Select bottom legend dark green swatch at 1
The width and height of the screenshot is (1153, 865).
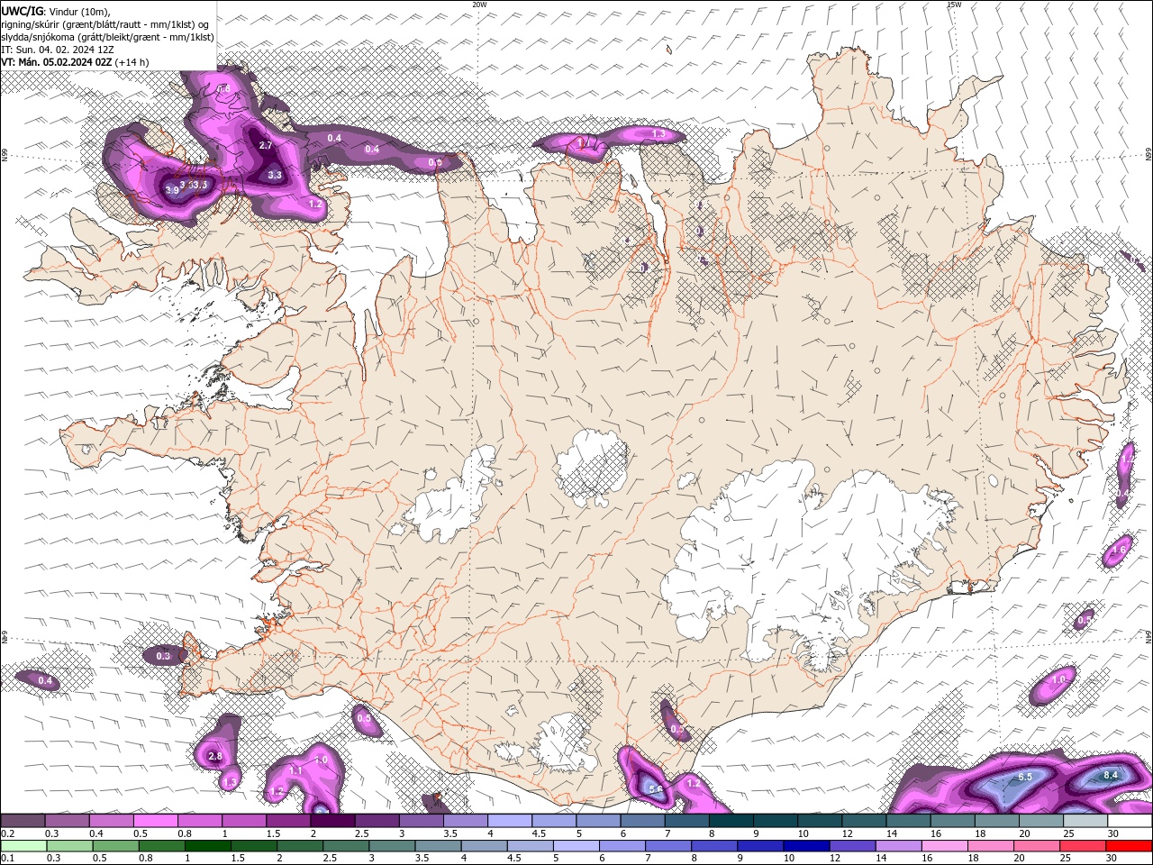tap(207, 845)
